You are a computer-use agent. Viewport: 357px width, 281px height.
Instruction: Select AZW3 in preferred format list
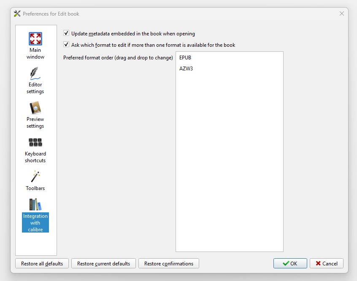(x=186, y=69)
